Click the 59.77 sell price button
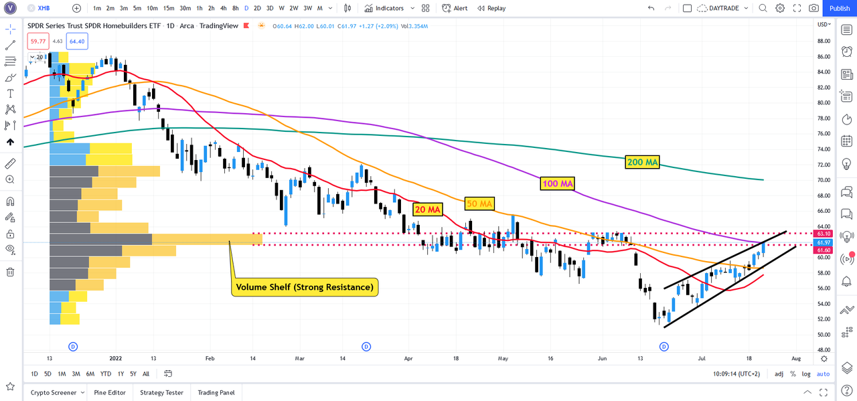Viewport: 857px width, 401px height. click(37, 42)
